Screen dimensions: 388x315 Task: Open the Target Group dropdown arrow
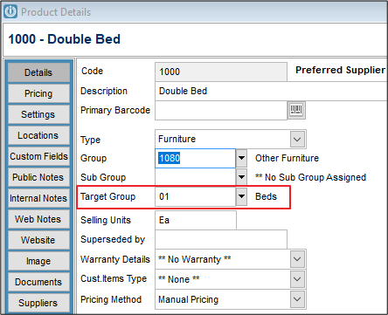(x=241, y=196)
